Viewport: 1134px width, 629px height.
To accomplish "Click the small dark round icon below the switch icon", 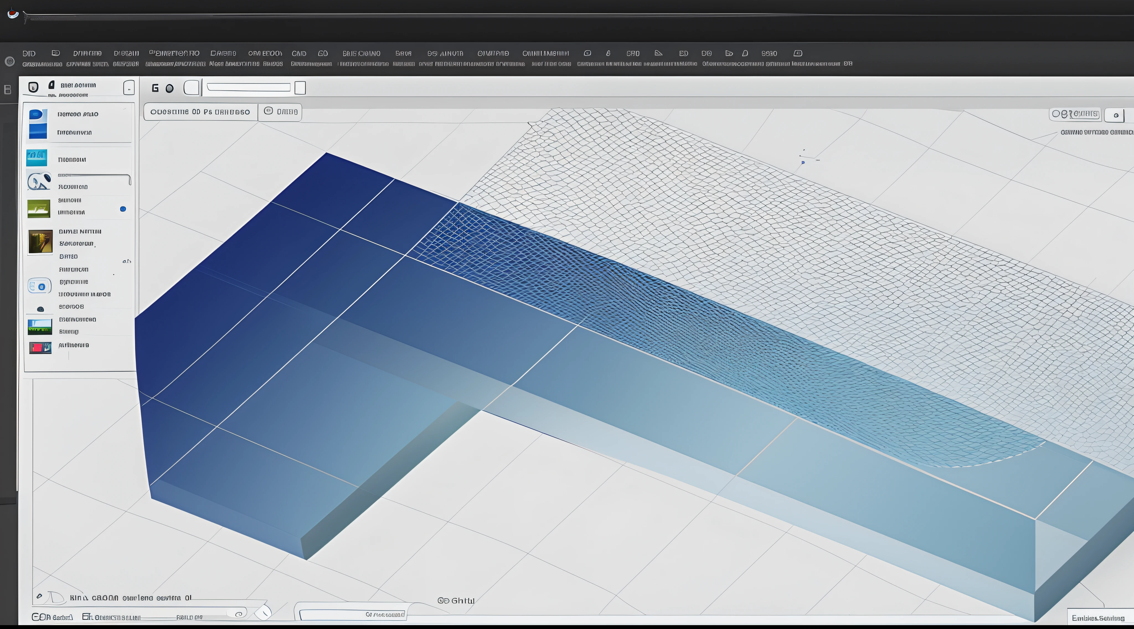I will [x=40, y=309].
